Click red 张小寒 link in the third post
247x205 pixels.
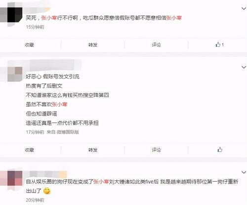(101, 182)
